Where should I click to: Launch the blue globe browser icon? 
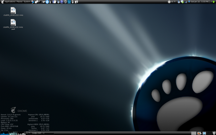[33, 2]
